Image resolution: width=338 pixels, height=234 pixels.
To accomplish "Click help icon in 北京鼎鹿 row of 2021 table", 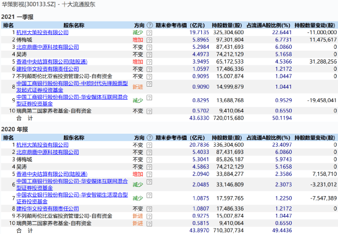I will click(149, 48).
